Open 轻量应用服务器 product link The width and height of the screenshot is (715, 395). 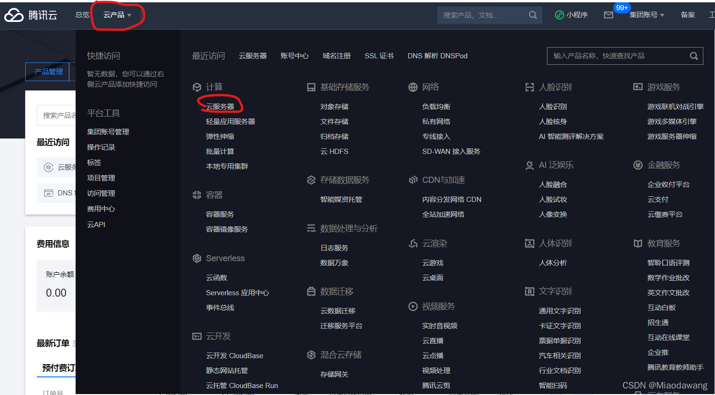coord(231,122)
